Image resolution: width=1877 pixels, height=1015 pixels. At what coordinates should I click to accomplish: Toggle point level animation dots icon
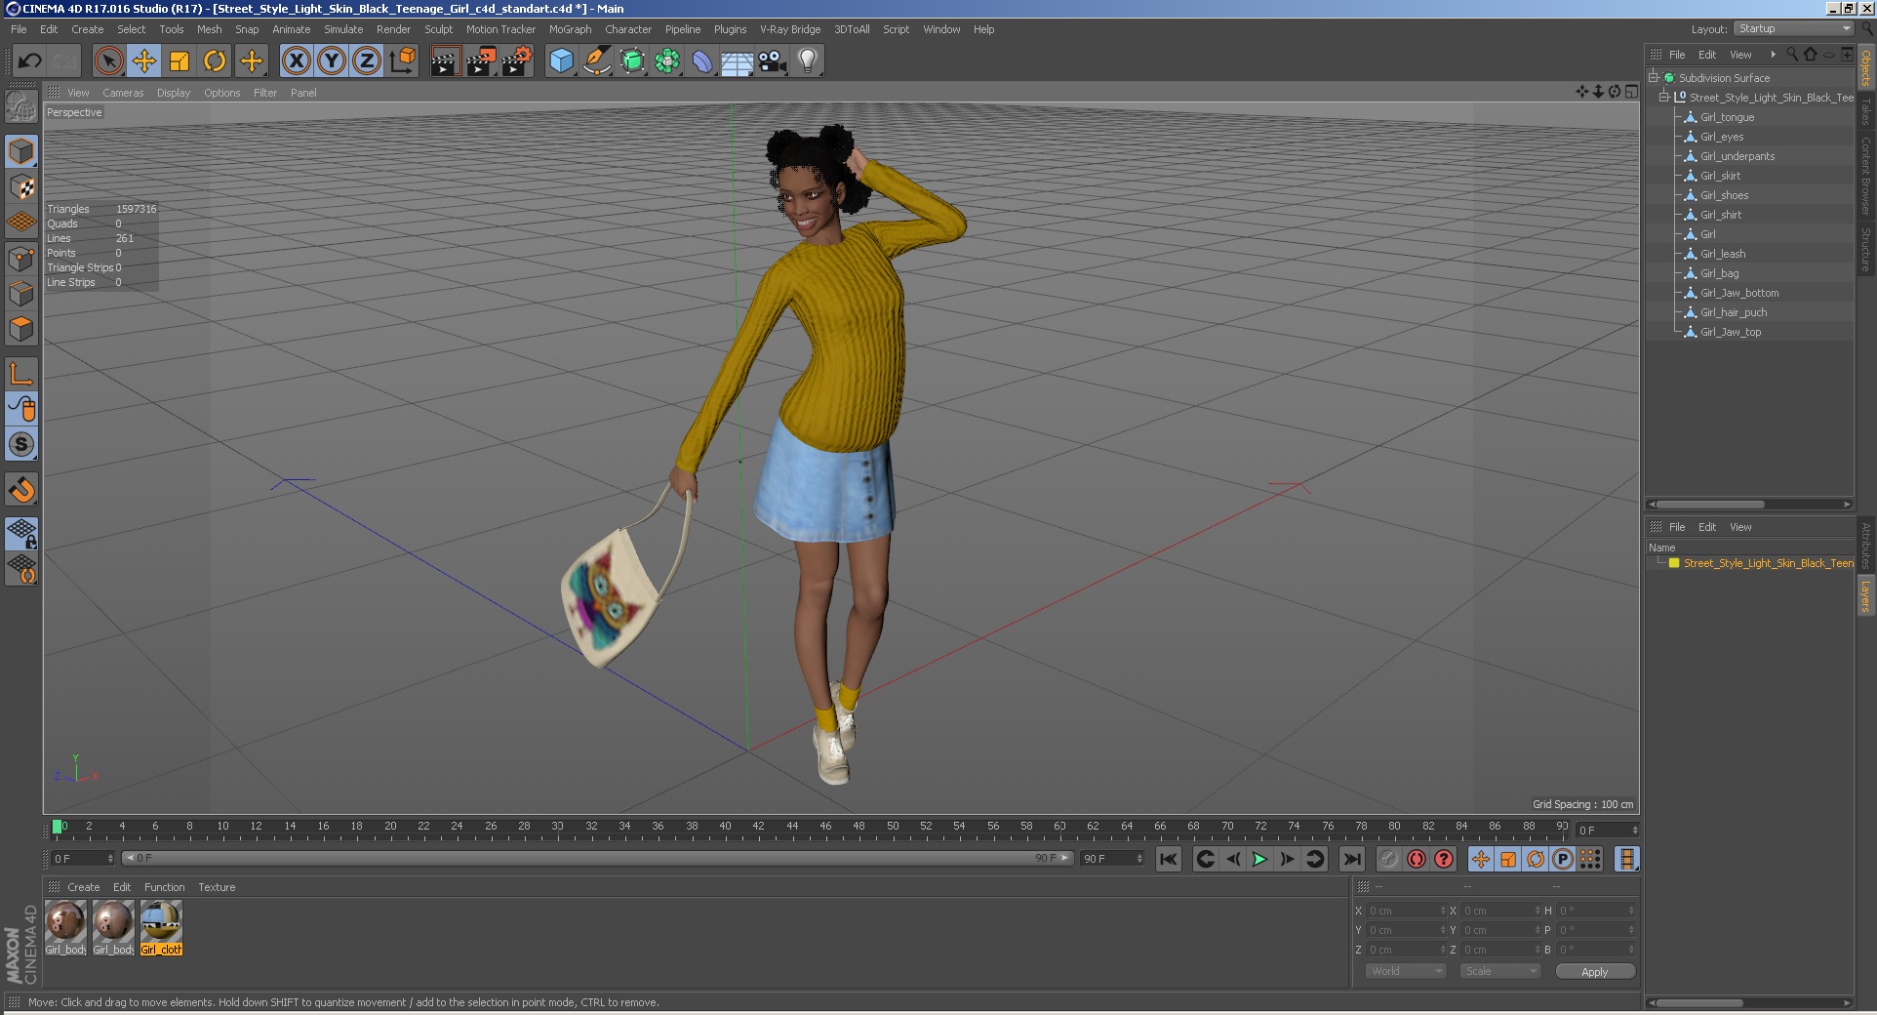tap(1590, 859)
